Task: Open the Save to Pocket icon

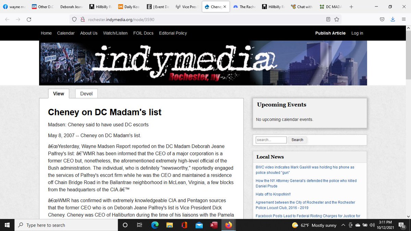Action: pyautogui.click(x=382, y=20)
